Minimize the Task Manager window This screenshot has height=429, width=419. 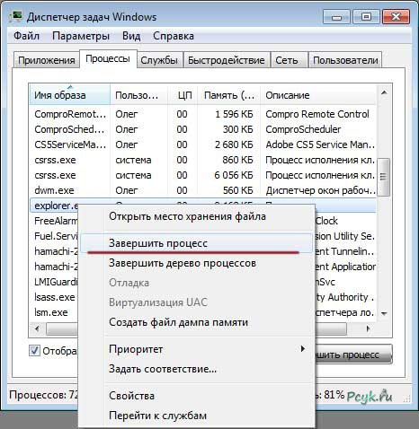coord(337,17)
